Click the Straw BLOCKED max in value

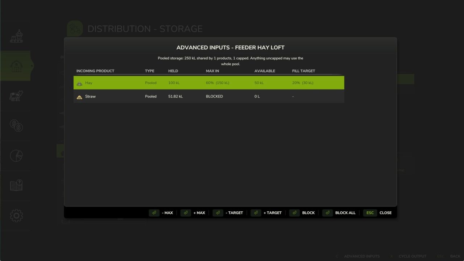(214, 96)
